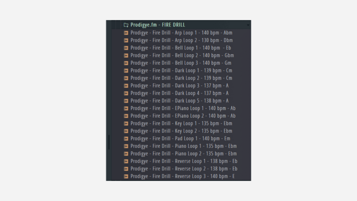
Task: Click the audio icon beside Reverse Loop 3
Action: (126, 176)
